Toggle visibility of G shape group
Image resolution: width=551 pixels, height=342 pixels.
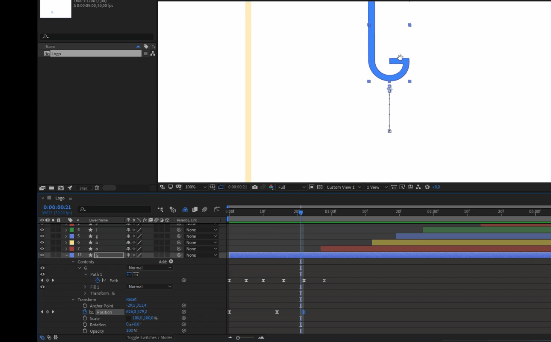point(42,268)
